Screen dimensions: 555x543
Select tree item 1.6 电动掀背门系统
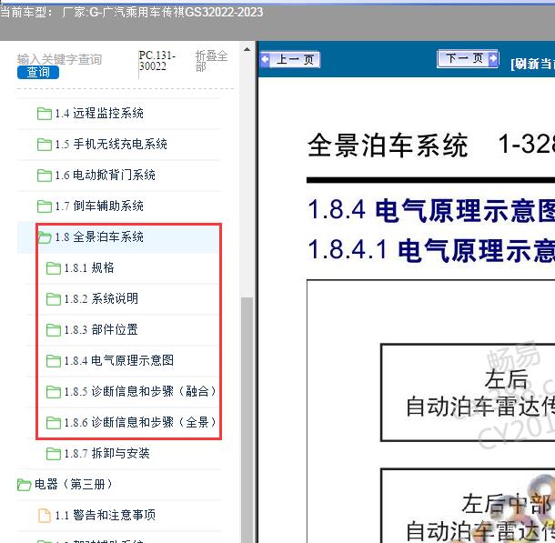(x=106, y=175)
